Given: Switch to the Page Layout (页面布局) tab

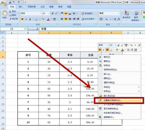Looking at the screenshot, I should tap(32, 7).
